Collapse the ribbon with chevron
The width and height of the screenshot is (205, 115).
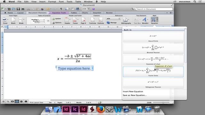point(167,13)
